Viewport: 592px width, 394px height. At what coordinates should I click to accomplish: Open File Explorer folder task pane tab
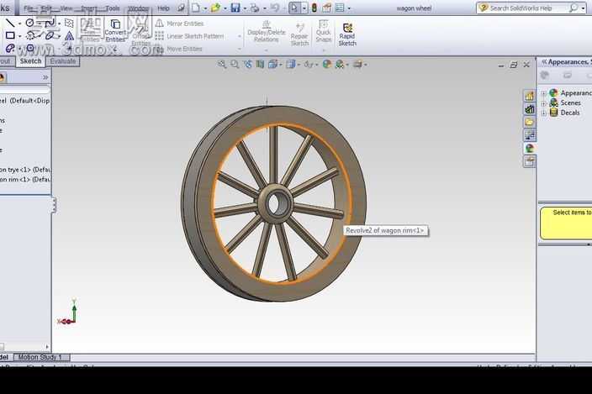529,122
